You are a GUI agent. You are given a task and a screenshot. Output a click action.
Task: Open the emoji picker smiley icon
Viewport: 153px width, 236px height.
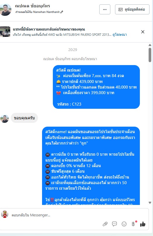pos(124,224)
